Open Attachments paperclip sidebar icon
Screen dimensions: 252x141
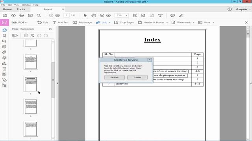click(x=4, y=52)
